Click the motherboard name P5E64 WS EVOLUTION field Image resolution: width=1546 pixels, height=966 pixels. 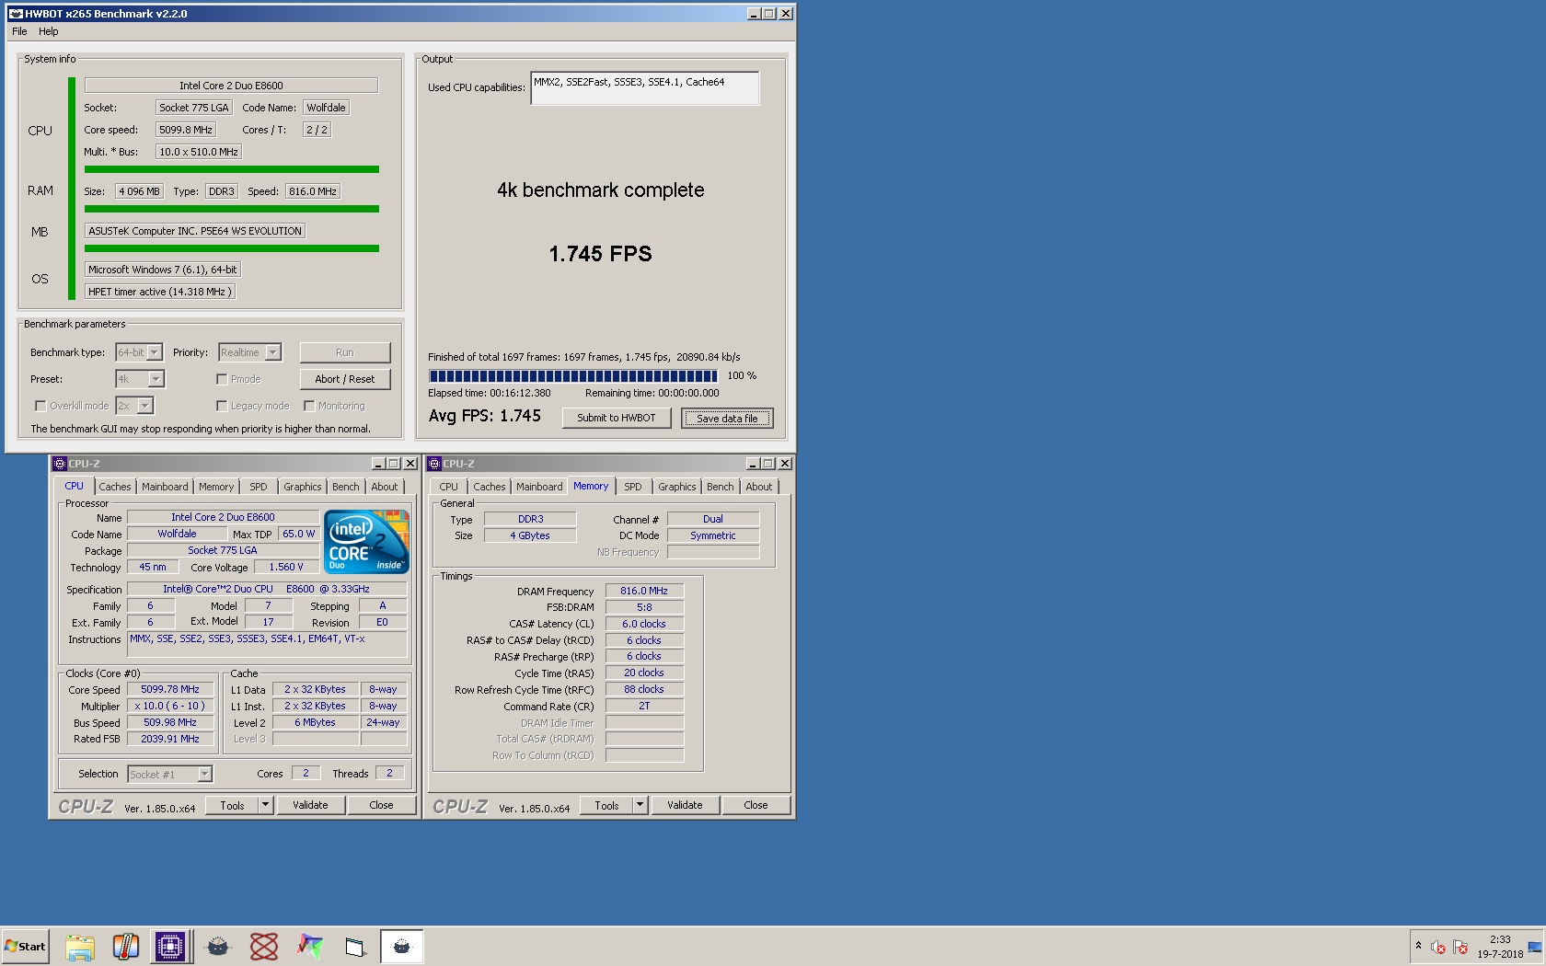coord(195,231)
